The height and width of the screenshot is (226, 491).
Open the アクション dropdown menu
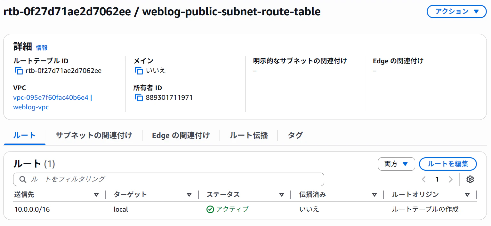click(456, 12)
